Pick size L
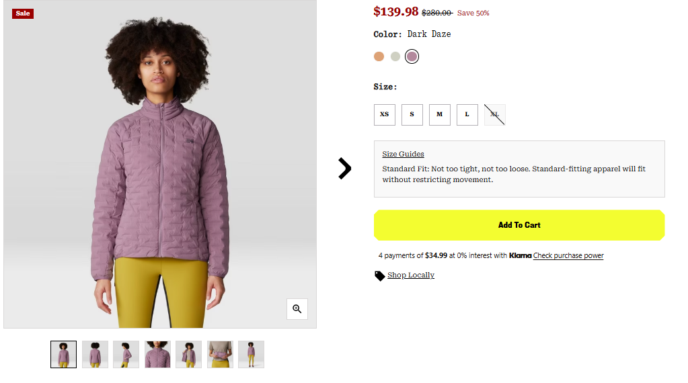Viewport: 688px width, 383px height. click(467, 115)
